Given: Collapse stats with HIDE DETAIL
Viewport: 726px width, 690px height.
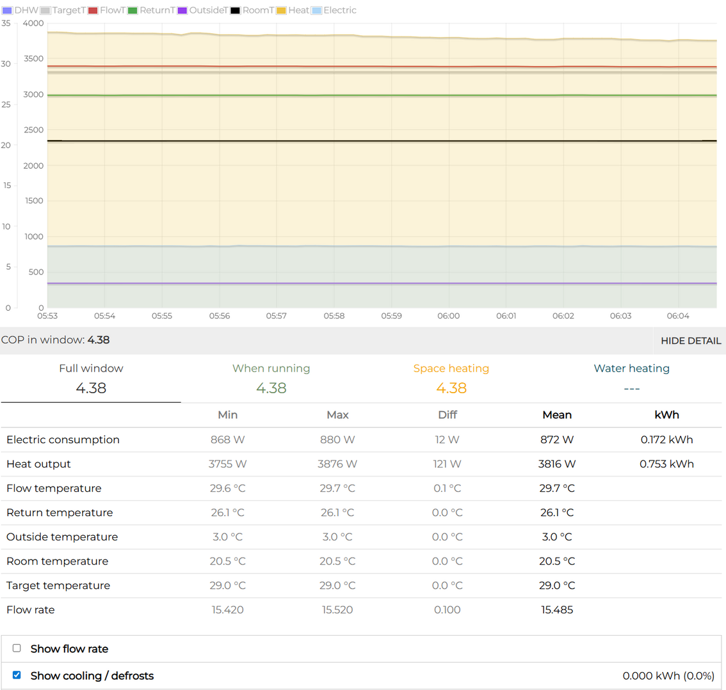Looking at the screenshot, I should (690, 341).
